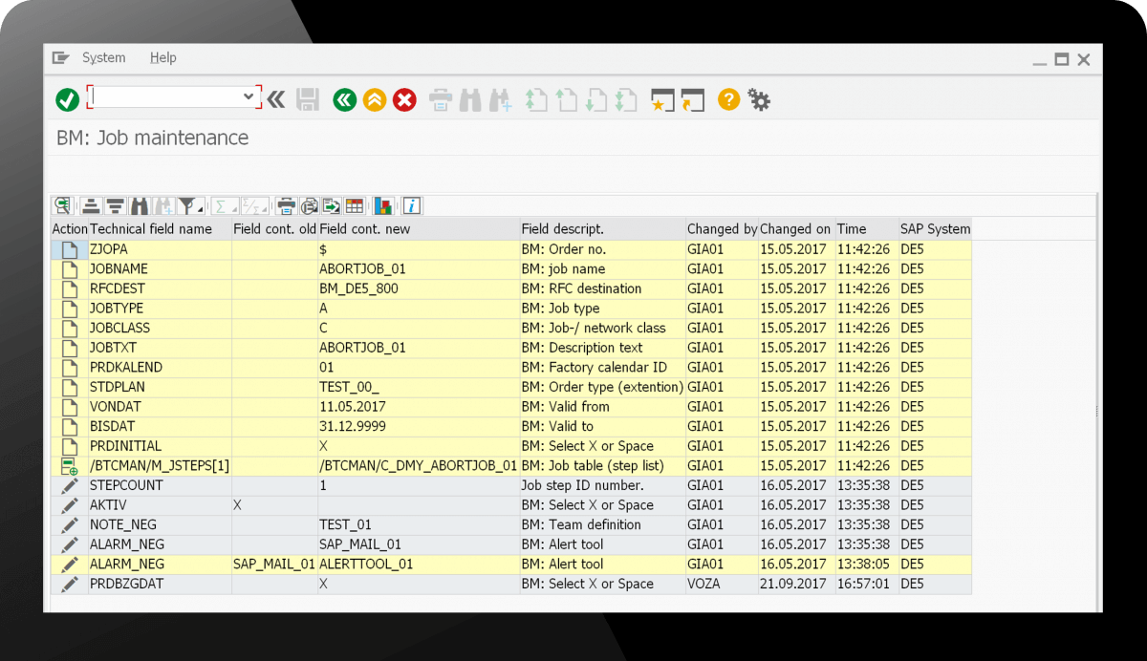This screenshot has width=1147, height=661.
Task: Select the JOBTYPE field name cell
Action: coord(160,309)
